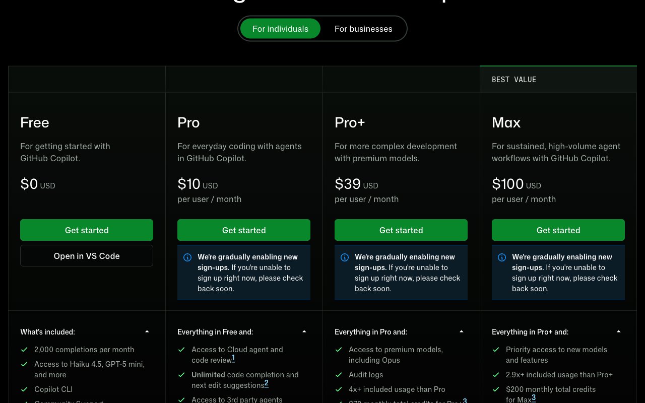The image size is (645, 403).
Task: Click 'For more complex development' description
Action: 396,152
